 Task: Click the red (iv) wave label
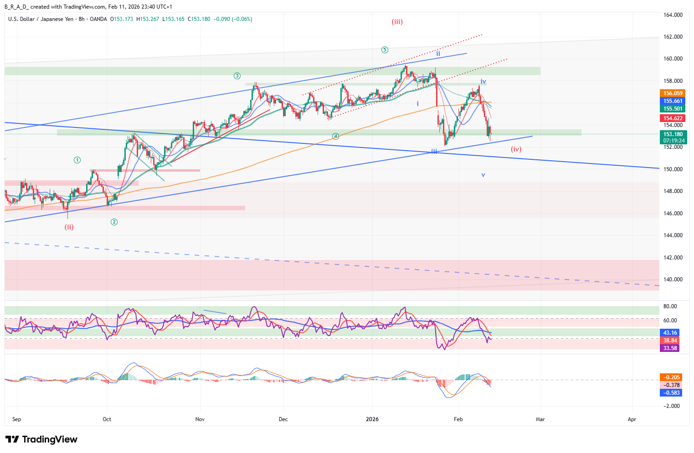tap(516, 149)
